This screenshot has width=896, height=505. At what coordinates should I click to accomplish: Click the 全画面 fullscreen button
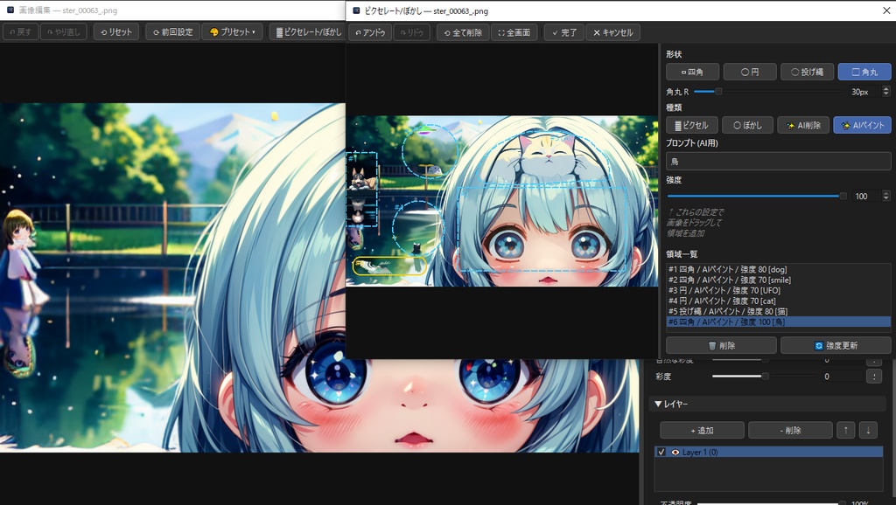pyautogui.click(x=514, y=32)
